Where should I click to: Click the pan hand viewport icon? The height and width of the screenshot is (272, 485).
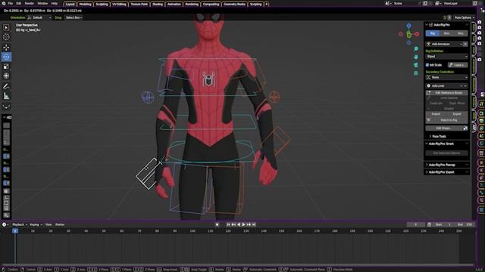pyautogui.click(x=416, y=57)
